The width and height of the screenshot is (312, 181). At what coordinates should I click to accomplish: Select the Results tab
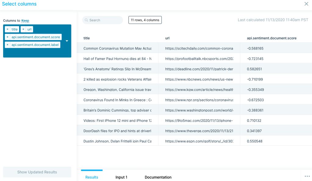(x=91, y=177)
